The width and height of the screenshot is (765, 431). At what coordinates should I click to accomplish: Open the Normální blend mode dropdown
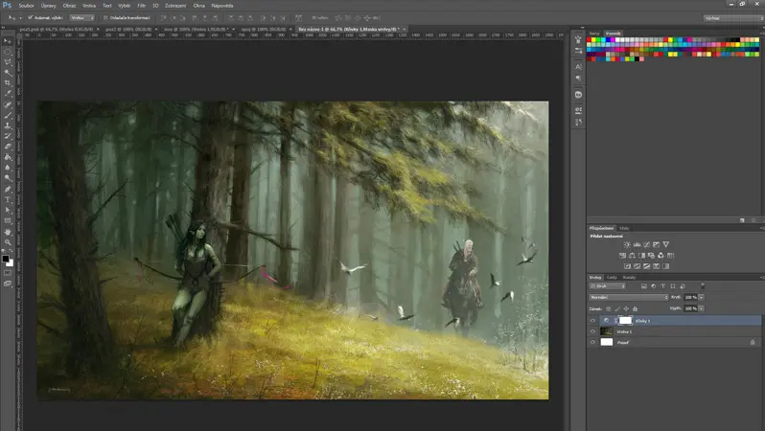pos(629,297)
